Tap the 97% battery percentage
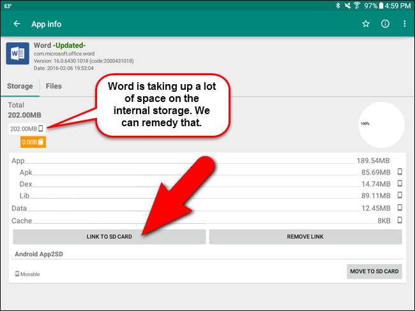This screenshot has height=311, width=415. click(371, 6)
